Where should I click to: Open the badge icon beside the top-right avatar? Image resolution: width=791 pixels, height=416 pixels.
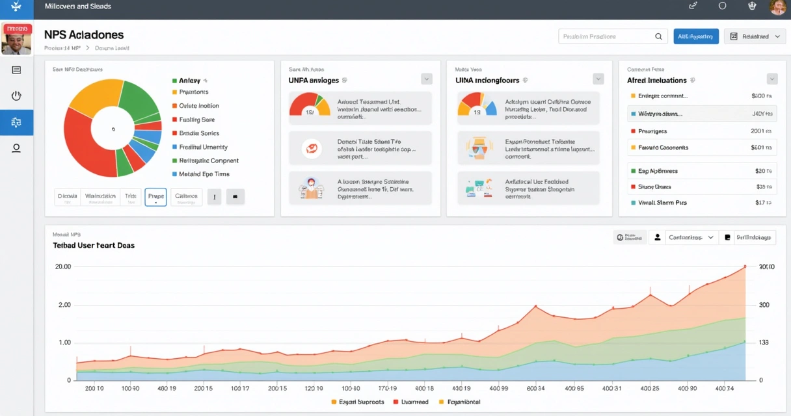coord(753,6)
